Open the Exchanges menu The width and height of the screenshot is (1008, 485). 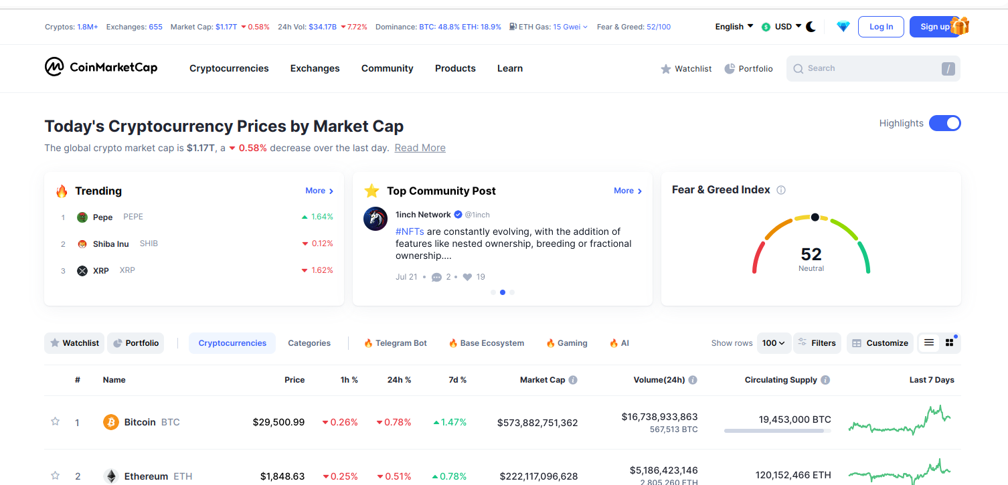(315, 68)
